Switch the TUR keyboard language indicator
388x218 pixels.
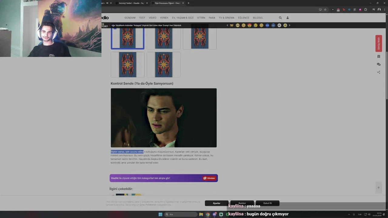click(x=360, y=214)
